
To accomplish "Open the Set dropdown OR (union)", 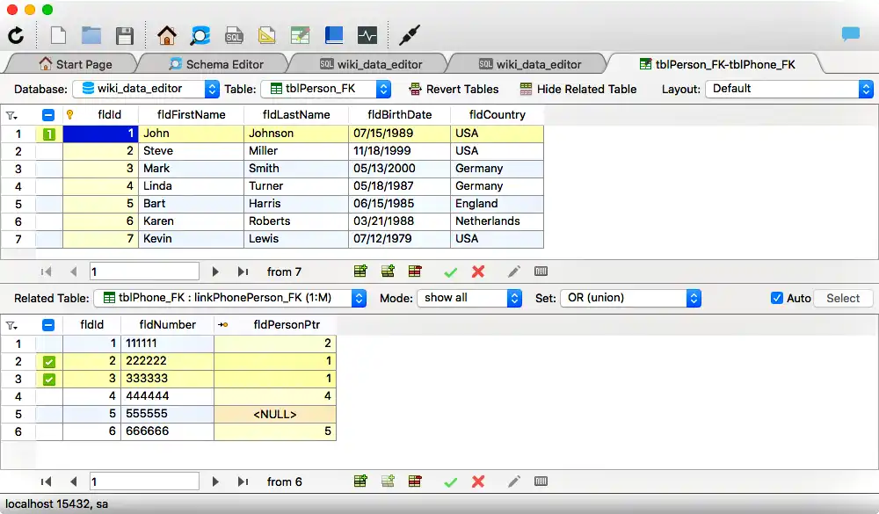I will 630,298.
